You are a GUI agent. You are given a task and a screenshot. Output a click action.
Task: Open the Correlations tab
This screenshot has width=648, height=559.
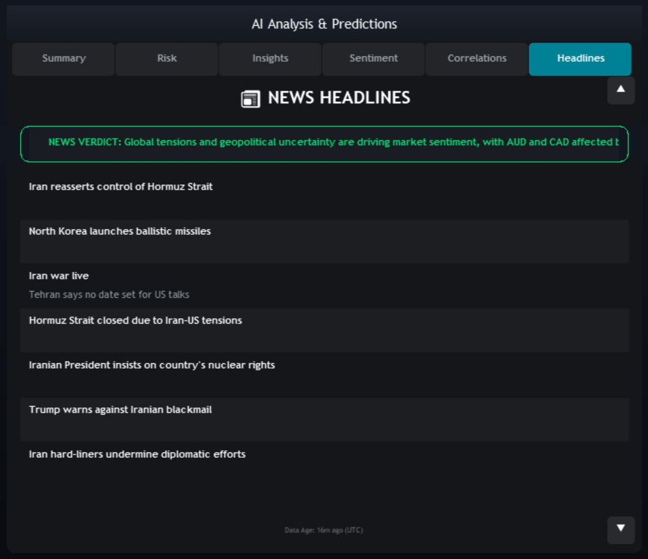[x=476, y=59]
